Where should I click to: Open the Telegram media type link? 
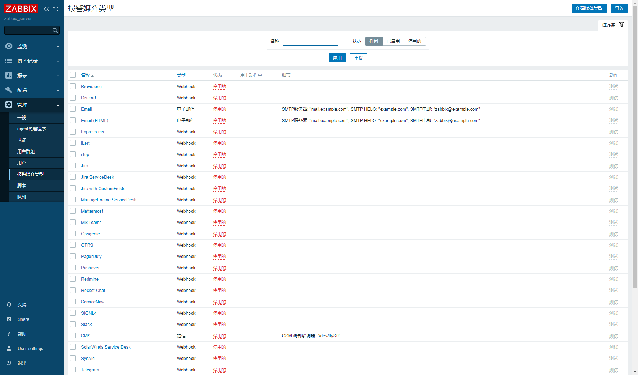pyautogui.click(x=90, y=370)
